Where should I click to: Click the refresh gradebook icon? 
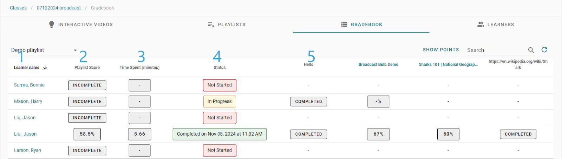tap(544, 50)
